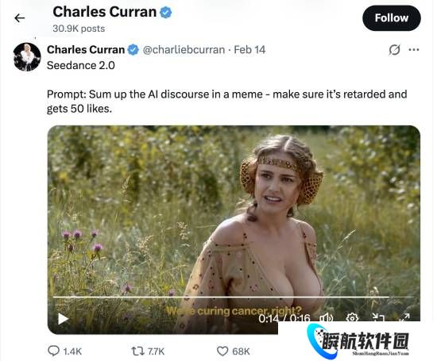Toggle picture-in-picture mode for the video
The width and height of the screenshot is (437, 361).
pos(378,317)
